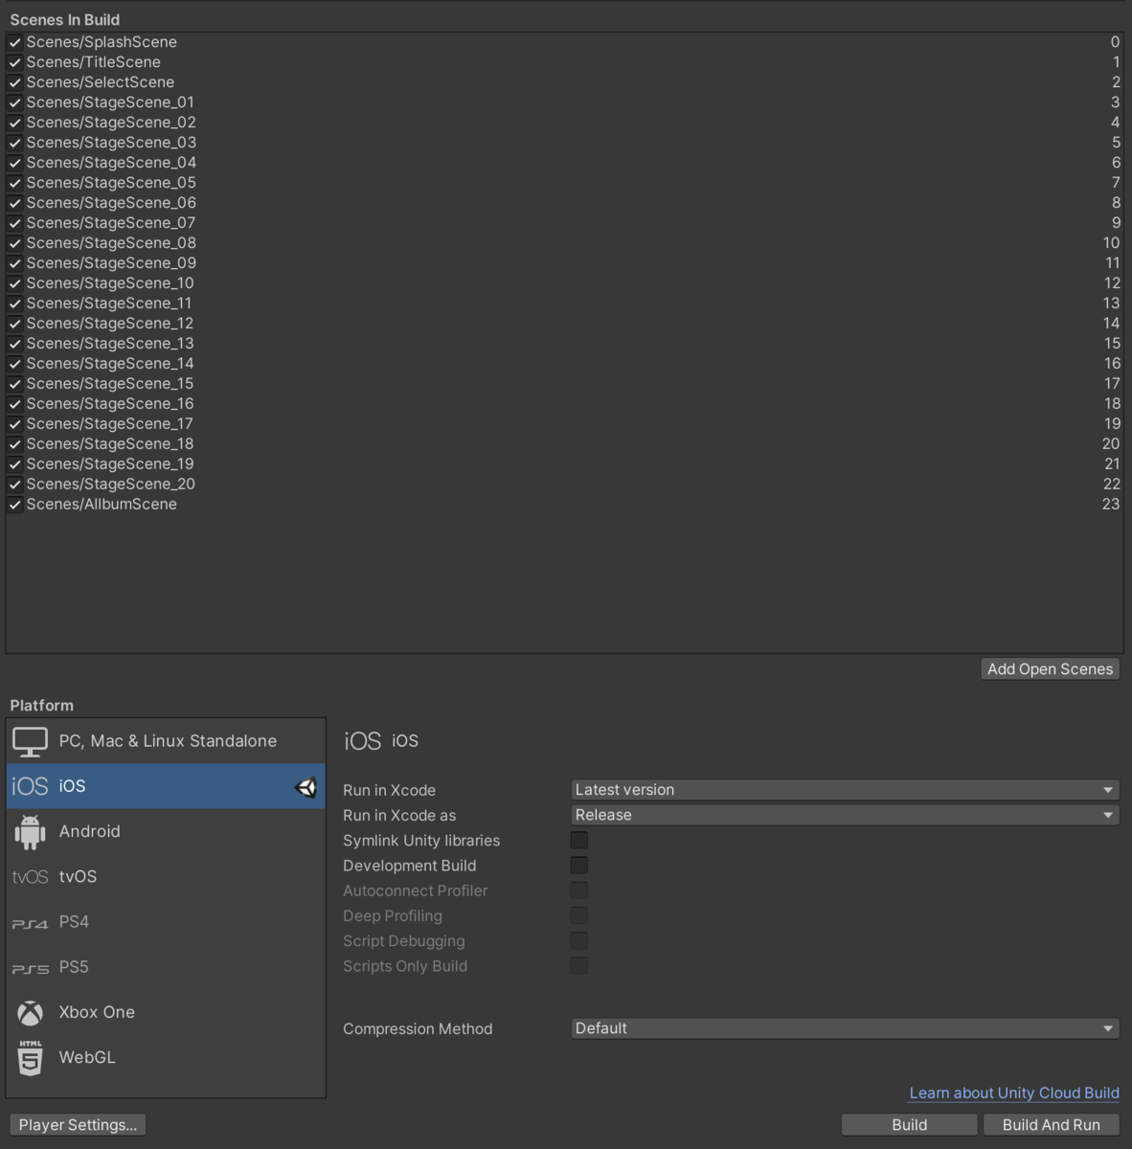This screenshot has height=1149, width=1132.
Task: Toggle Scenes/StageScene_18 checkbox
Action: [14, 444]
